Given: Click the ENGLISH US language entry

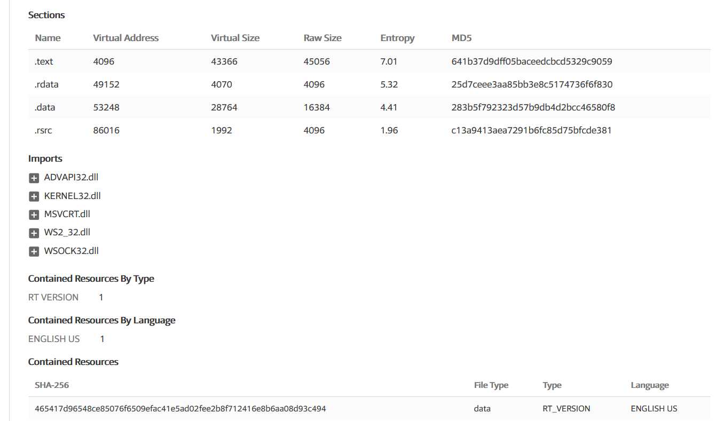Looking at the screenshot, I should [x=54, y=339].
